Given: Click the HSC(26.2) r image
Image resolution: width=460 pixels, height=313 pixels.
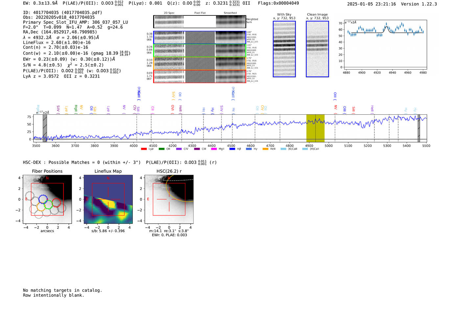Looking at the screenshot, I should 169,199.
